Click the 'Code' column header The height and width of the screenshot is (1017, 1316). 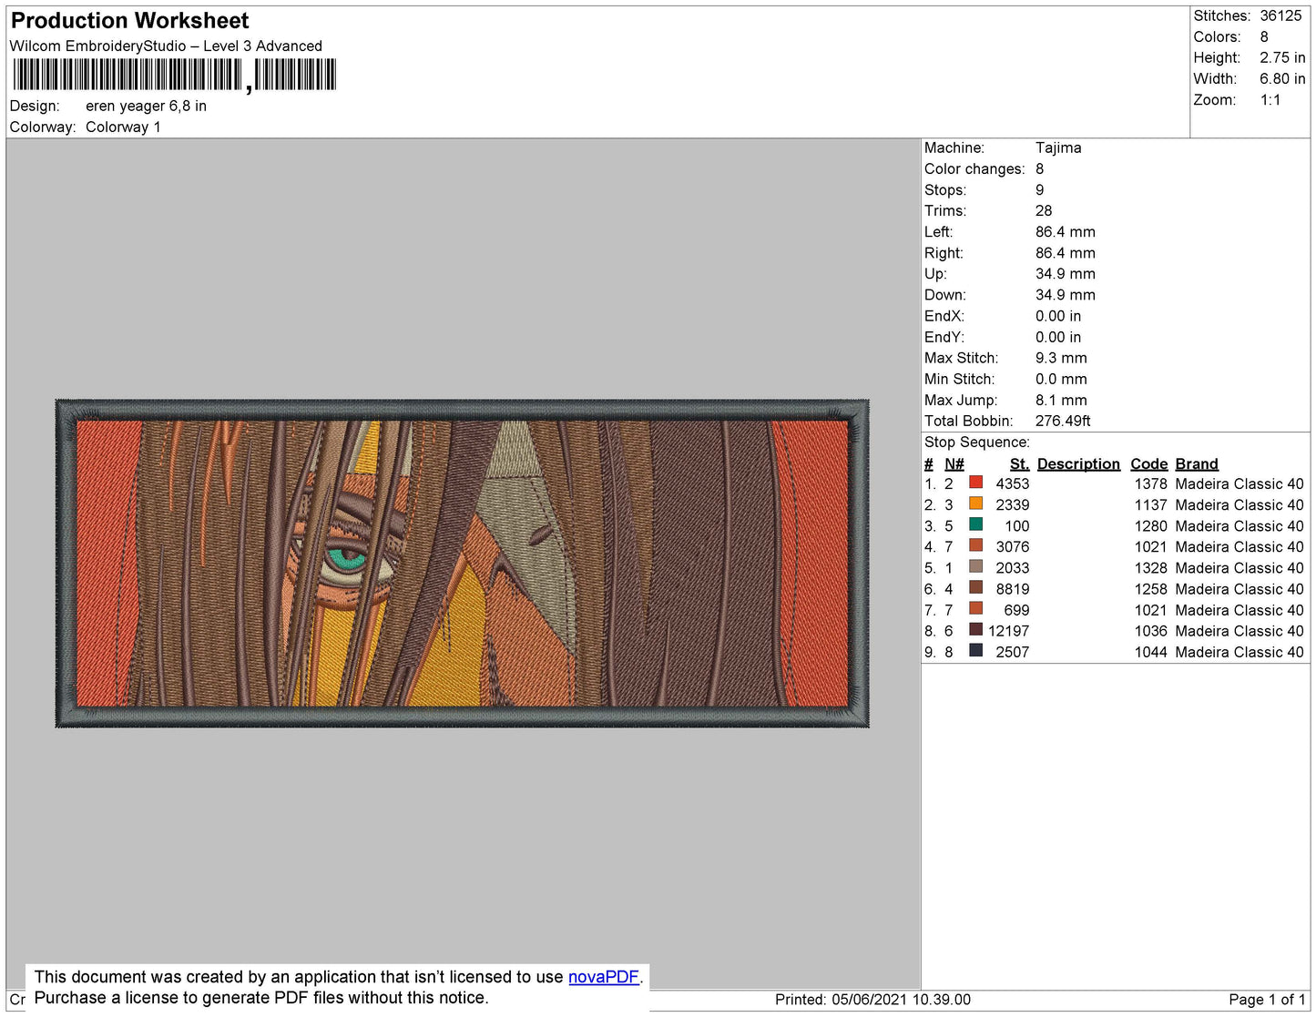[1148, 463]
